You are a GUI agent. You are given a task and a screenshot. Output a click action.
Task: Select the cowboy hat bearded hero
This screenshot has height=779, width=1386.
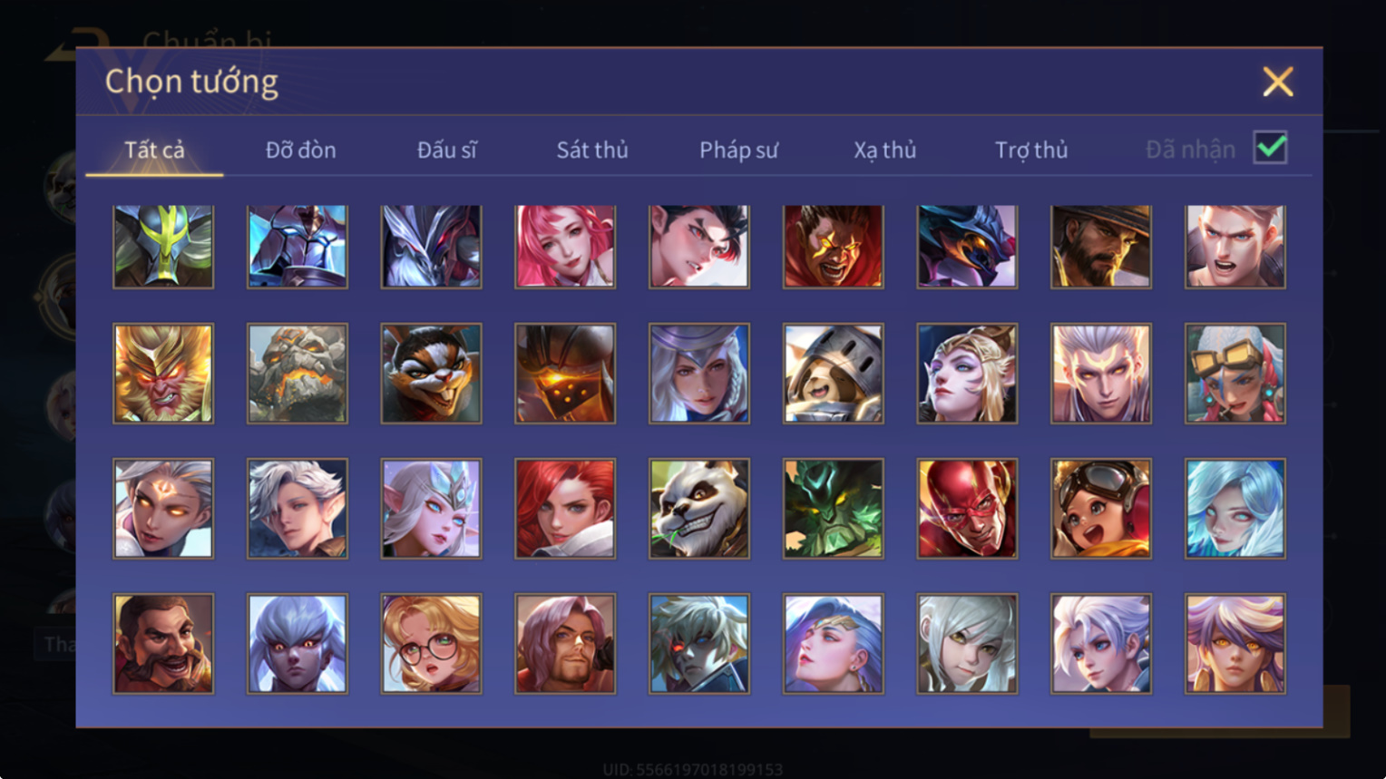point(1101,246)
